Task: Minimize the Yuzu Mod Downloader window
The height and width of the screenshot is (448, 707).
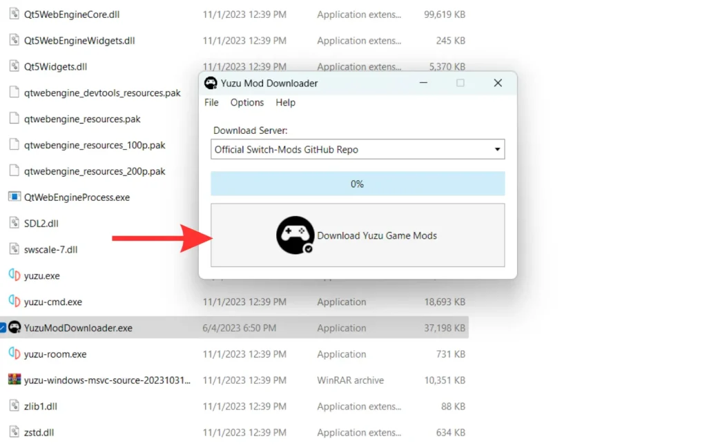Action: tap(423, 83)
